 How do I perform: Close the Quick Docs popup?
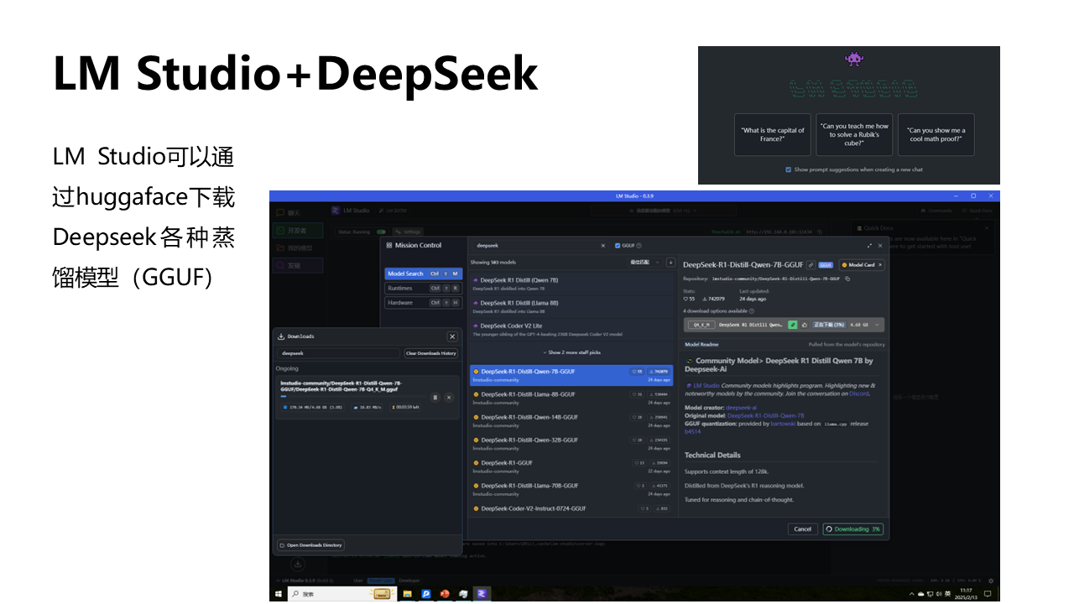pyautogui.click(x=987, y=227)
